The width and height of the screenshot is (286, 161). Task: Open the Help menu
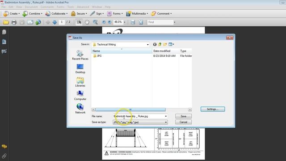click(x=108, y=7)
